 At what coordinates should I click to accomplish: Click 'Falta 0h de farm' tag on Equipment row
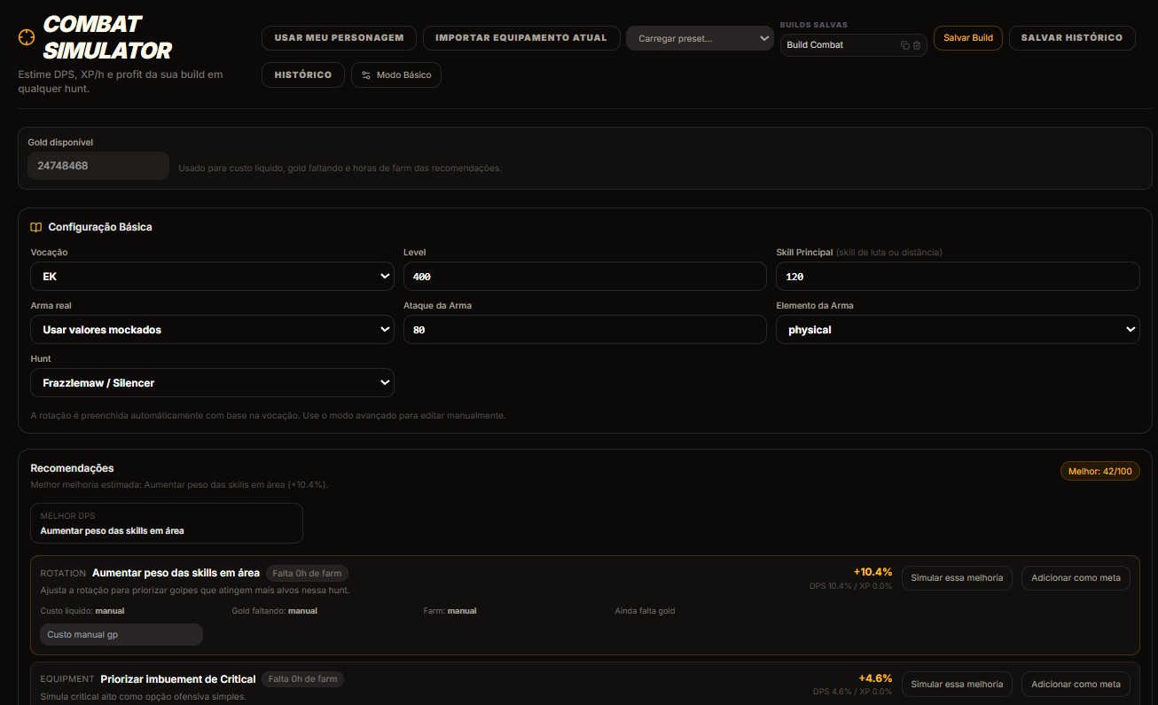302,679
